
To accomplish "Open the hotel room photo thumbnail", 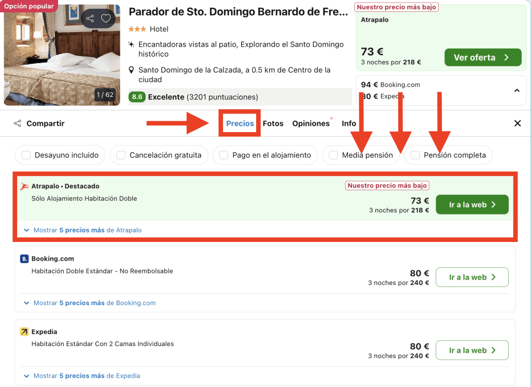I will pyautogui.click(x=62, y=54).
